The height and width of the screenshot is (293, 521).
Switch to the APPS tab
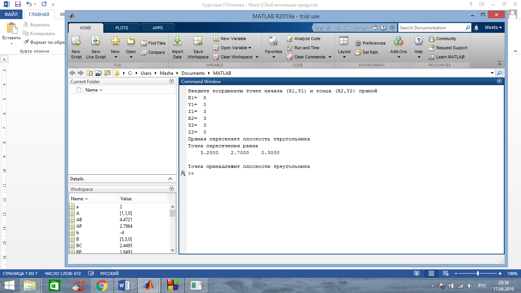(158, 28)
